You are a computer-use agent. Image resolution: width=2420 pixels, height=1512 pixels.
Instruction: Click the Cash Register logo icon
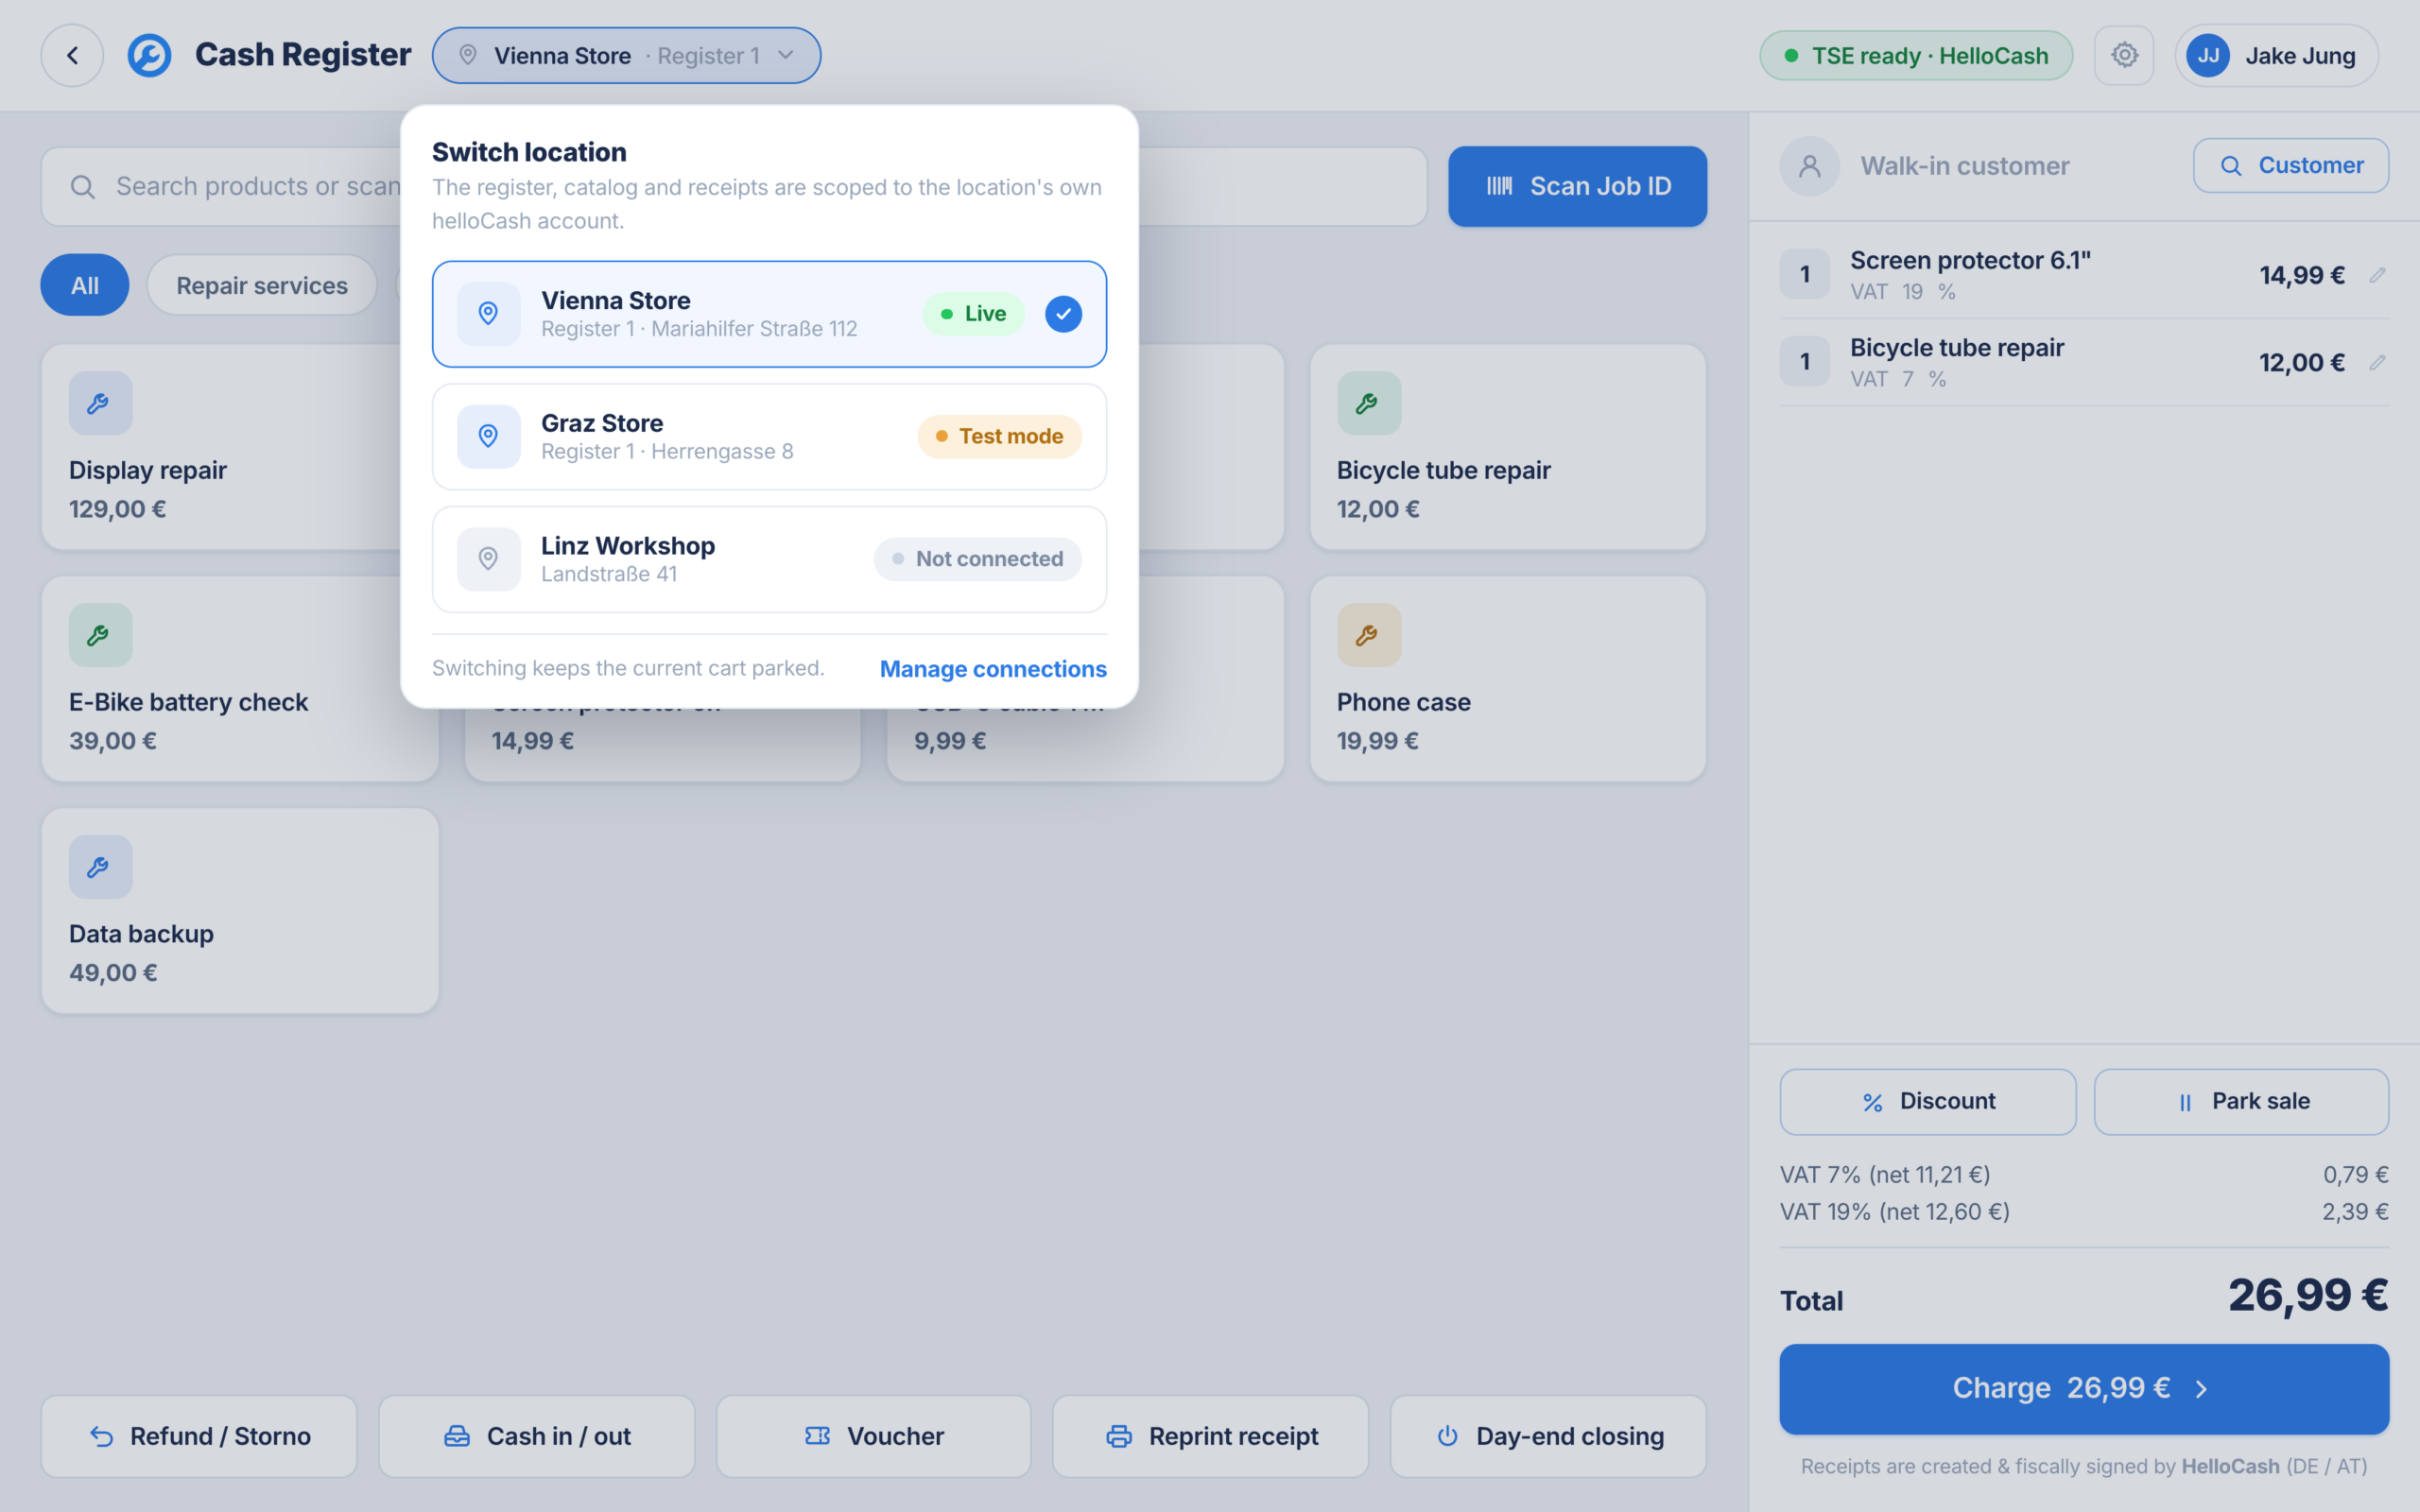click(149, 55)
